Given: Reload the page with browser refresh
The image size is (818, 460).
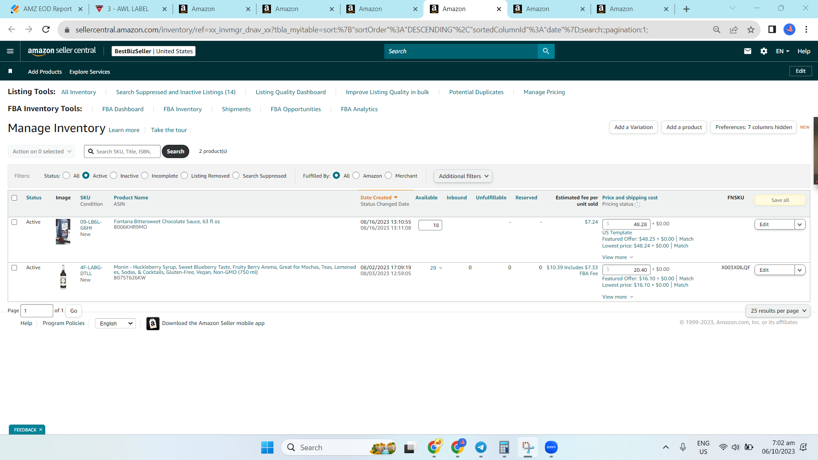Looking at the screenshot, I should coord(46,29).
